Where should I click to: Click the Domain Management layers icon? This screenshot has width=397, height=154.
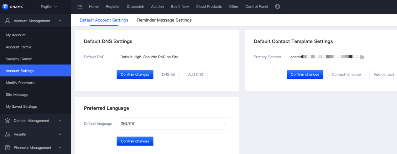8,121
